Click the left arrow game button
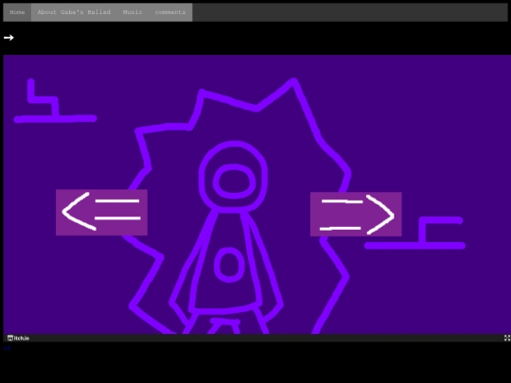This screenshot has width=511, height=383. click(x=101, y=213)
